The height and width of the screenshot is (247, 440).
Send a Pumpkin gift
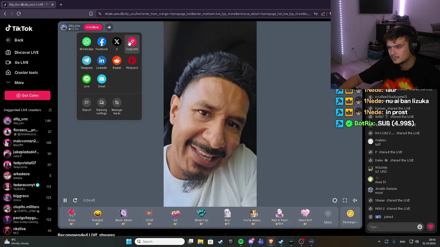click(x=98, y=217)
